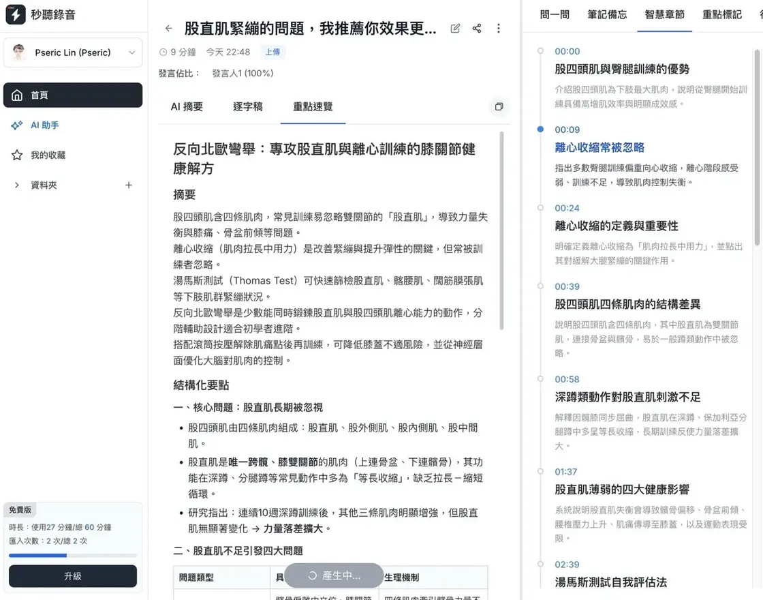Open chapter 深蹲類動作對股直肌刺激不足
763x600 pixels.
click(x=627, y=397)
